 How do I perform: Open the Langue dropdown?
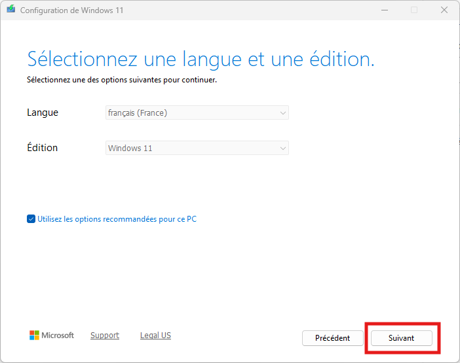click(x=197, y=112)
